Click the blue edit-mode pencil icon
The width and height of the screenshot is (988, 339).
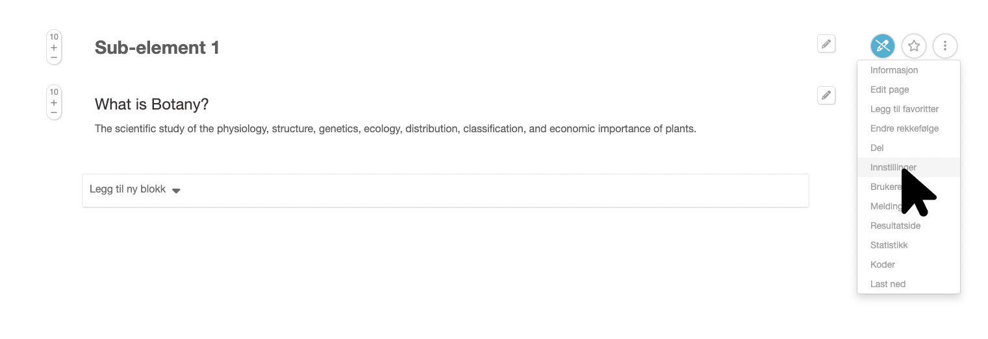point(882,46)
